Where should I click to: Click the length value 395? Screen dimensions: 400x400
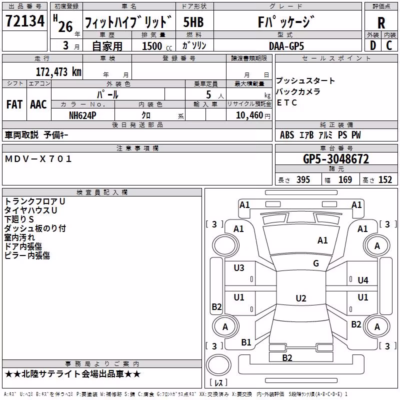(x=303, y=180)
